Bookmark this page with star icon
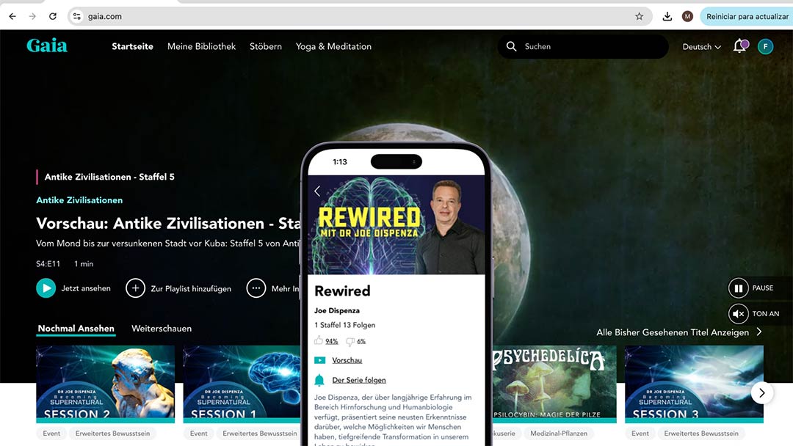 [639, 16]
